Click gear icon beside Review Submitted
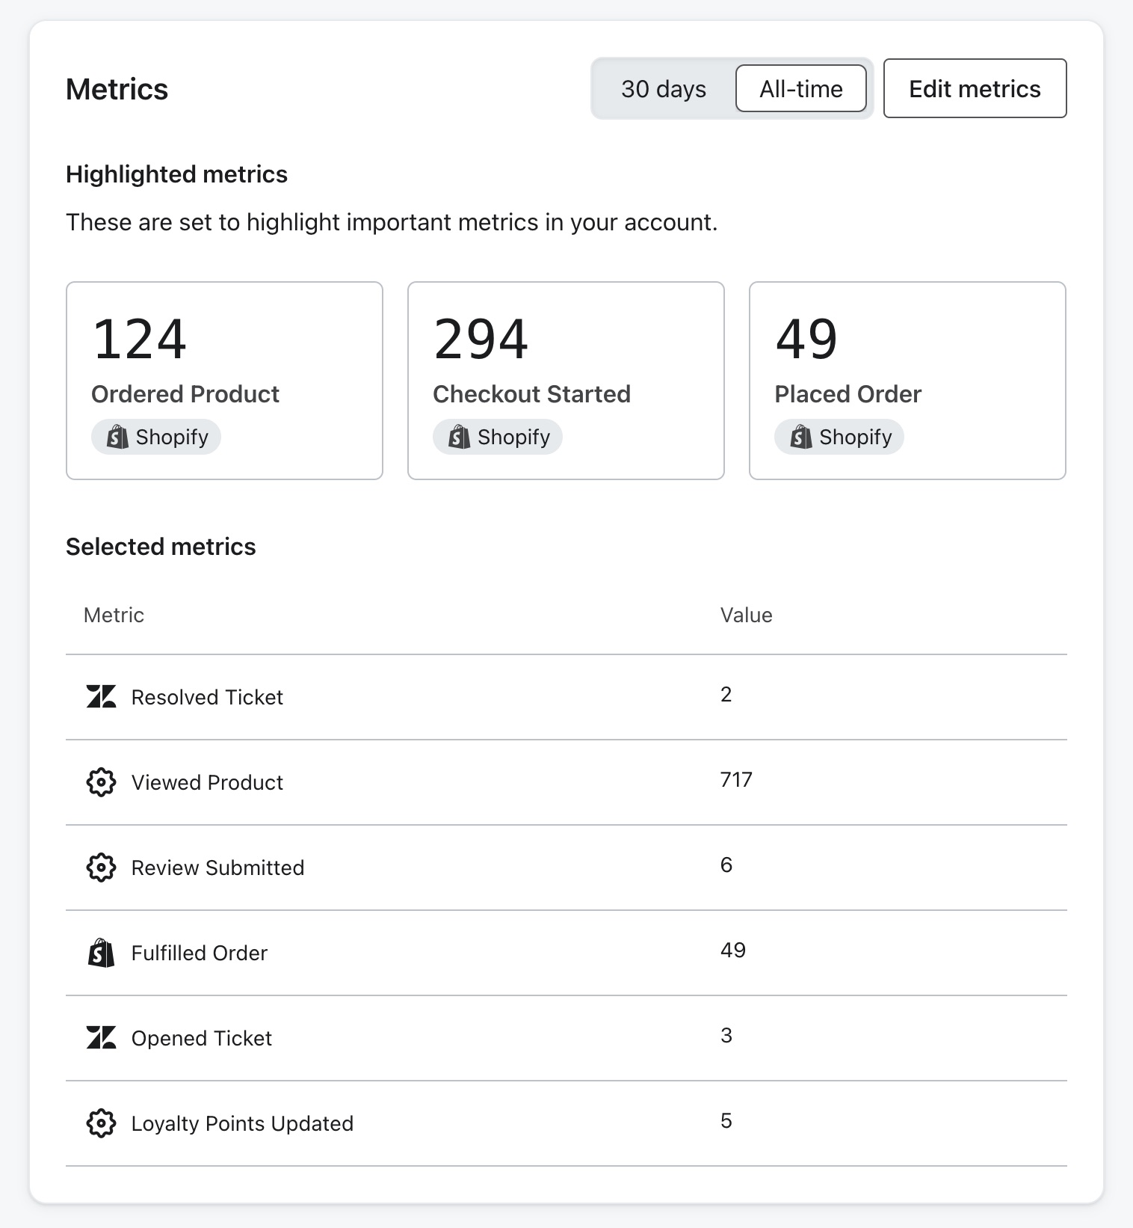The height and width of the screenshot is (1228, 1133). pos(101,868)
